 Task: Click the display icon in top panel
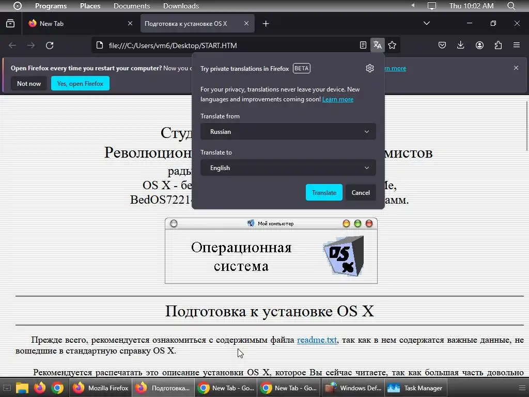tap(431, 6)
